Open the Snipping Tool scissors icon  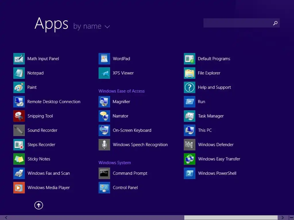19,116
